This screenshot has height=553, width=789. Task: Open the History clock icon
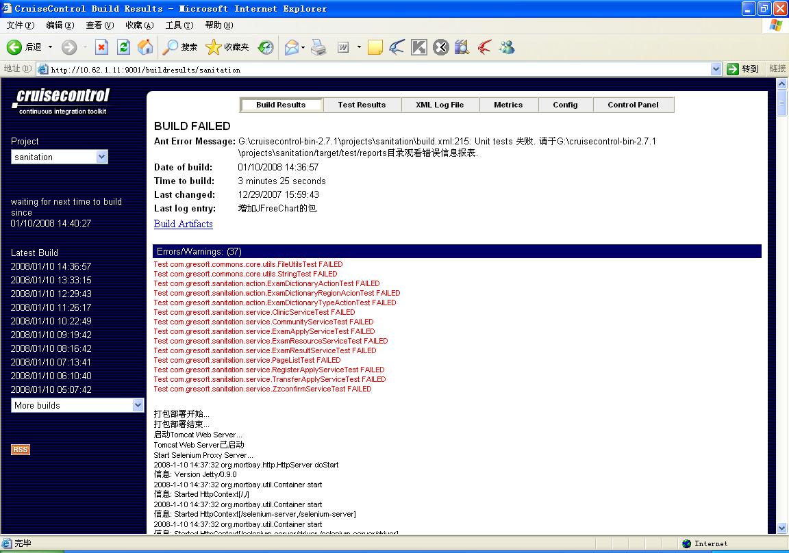pos(266,47)
